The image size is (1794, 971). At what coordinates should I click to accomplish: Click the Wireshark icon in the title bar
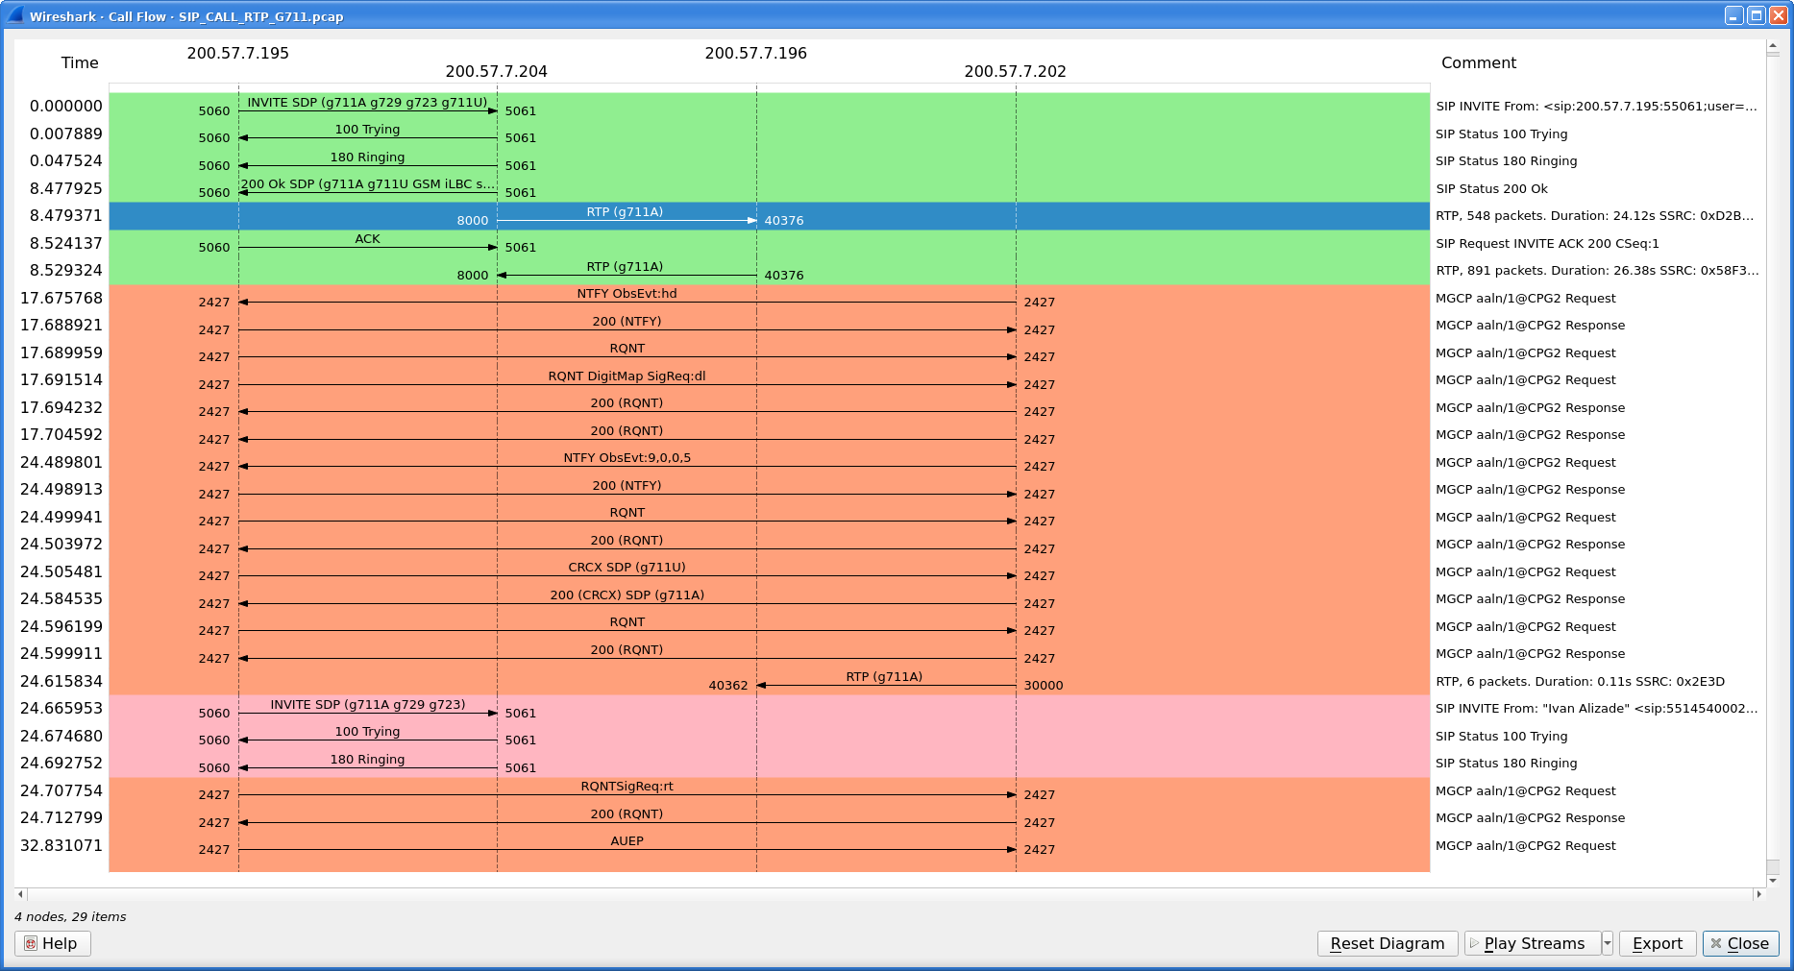coord(13,15)
